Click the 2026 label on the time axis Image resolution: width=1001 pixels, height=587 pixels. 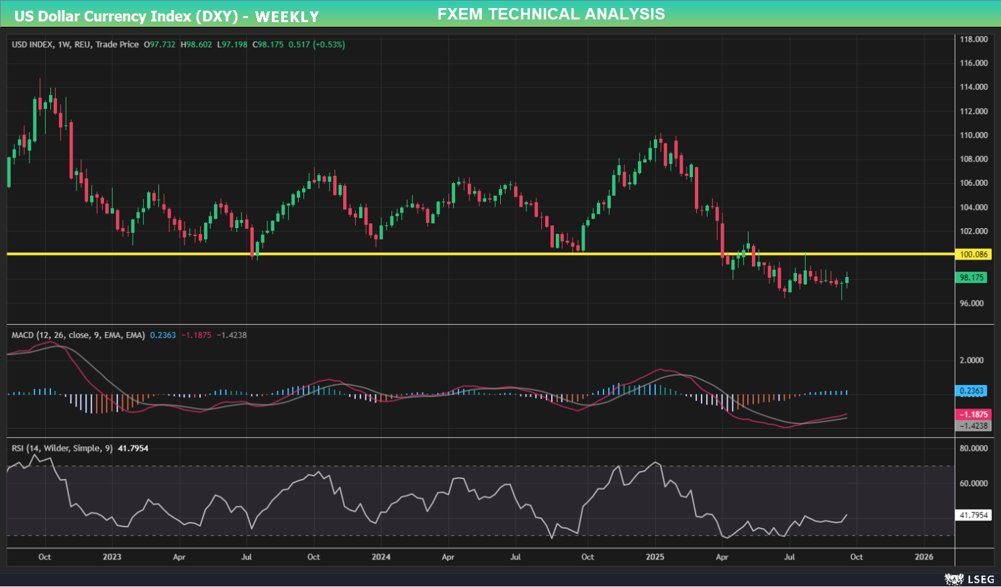tap(925, 557)
